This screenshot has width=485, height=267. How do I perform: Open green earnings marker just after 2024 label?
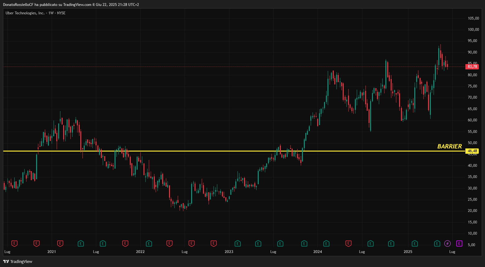[x=326, y=243]
